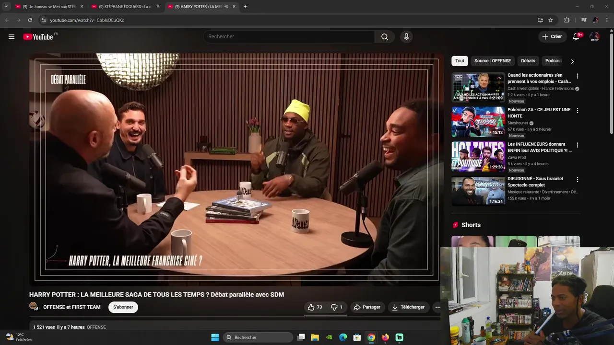Open File Explorer from taskbar
Image resolution: width=614 pixels, height=345 pixels.
pos(315,337)
